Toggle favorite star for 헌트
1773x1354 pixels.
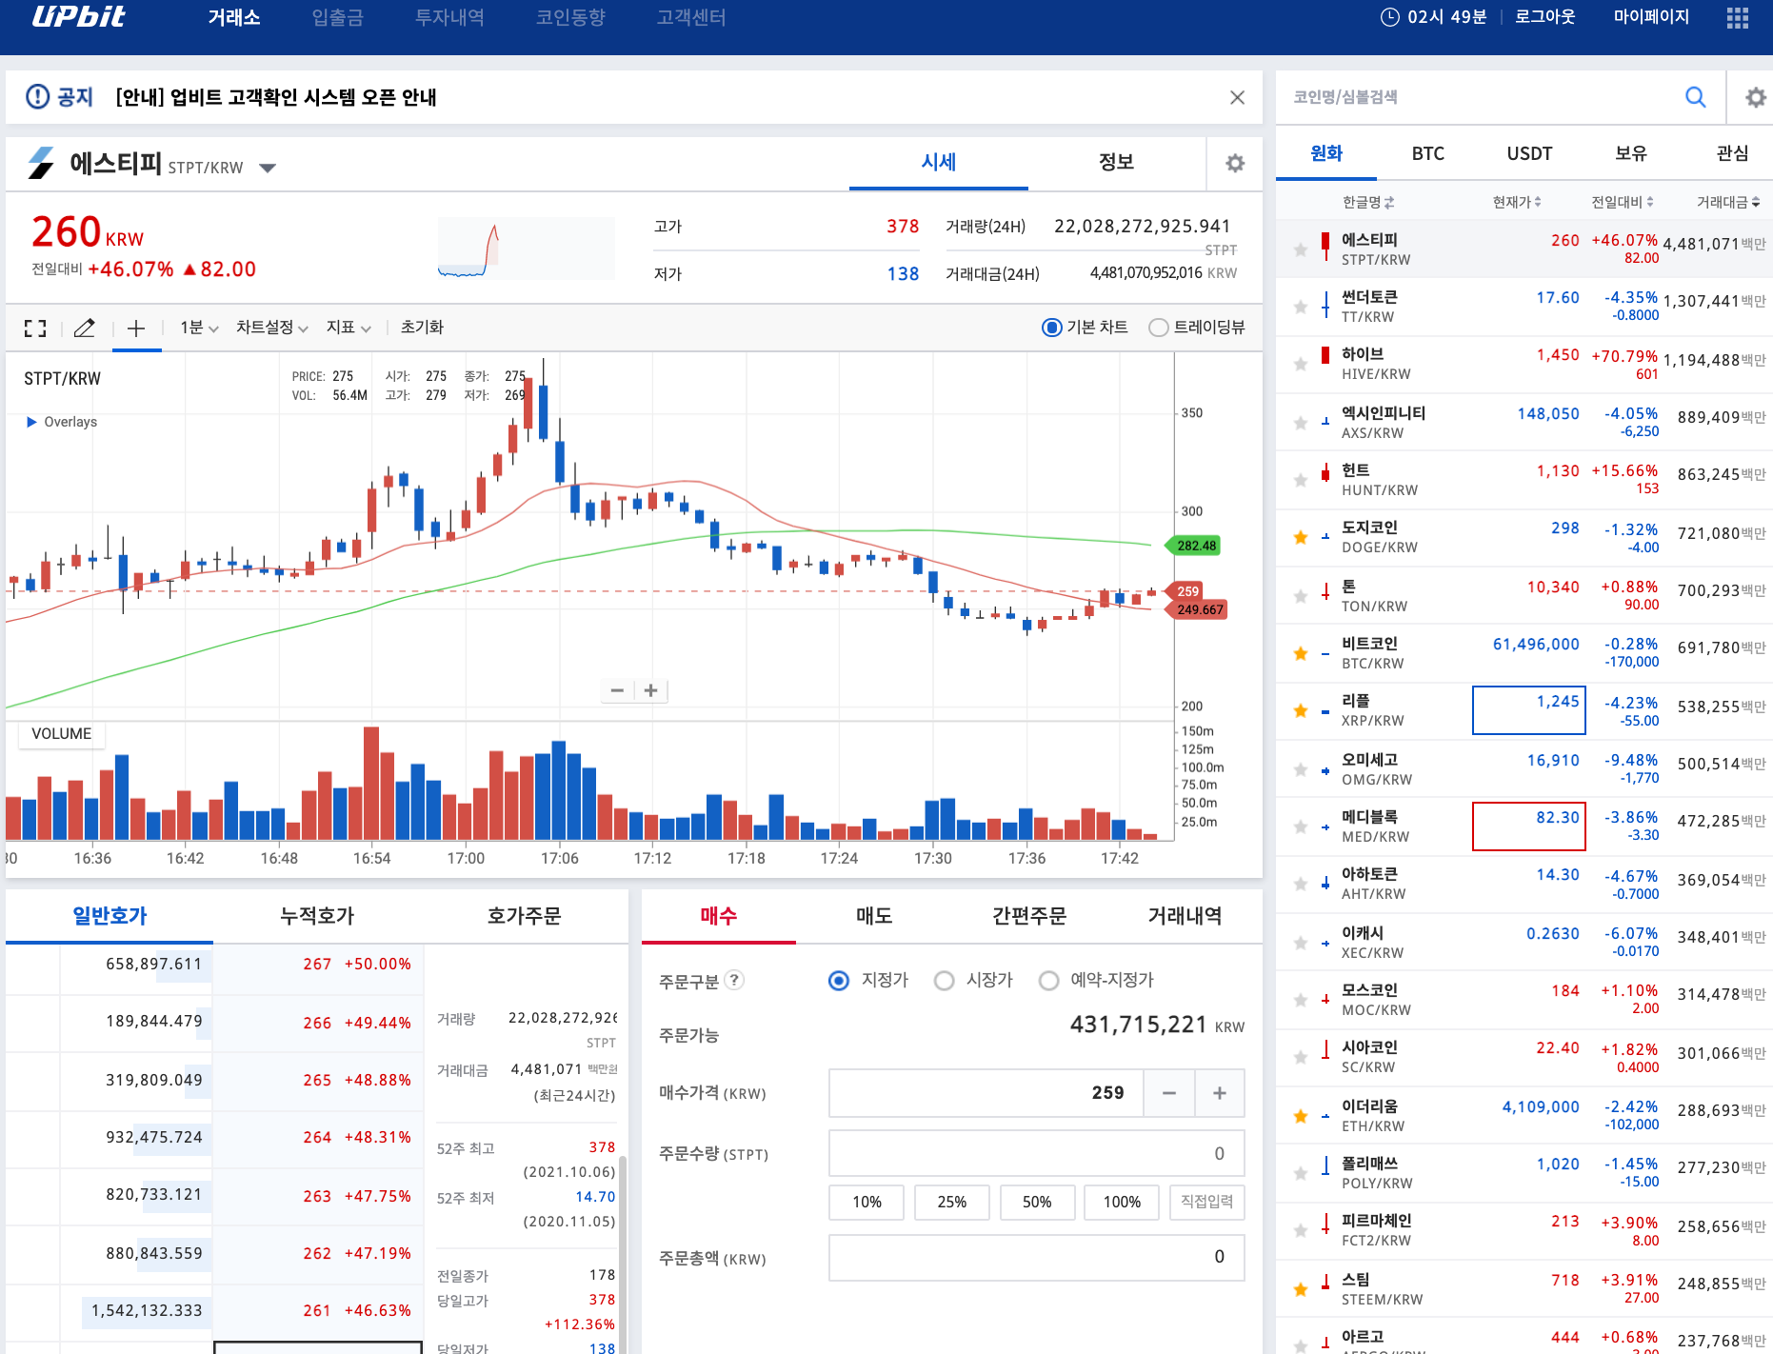(x=1300, y=480)
